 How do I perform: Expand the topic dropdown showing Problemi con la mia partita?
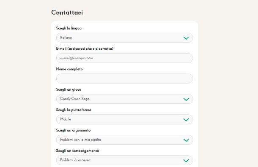click(x=124, y=140)
